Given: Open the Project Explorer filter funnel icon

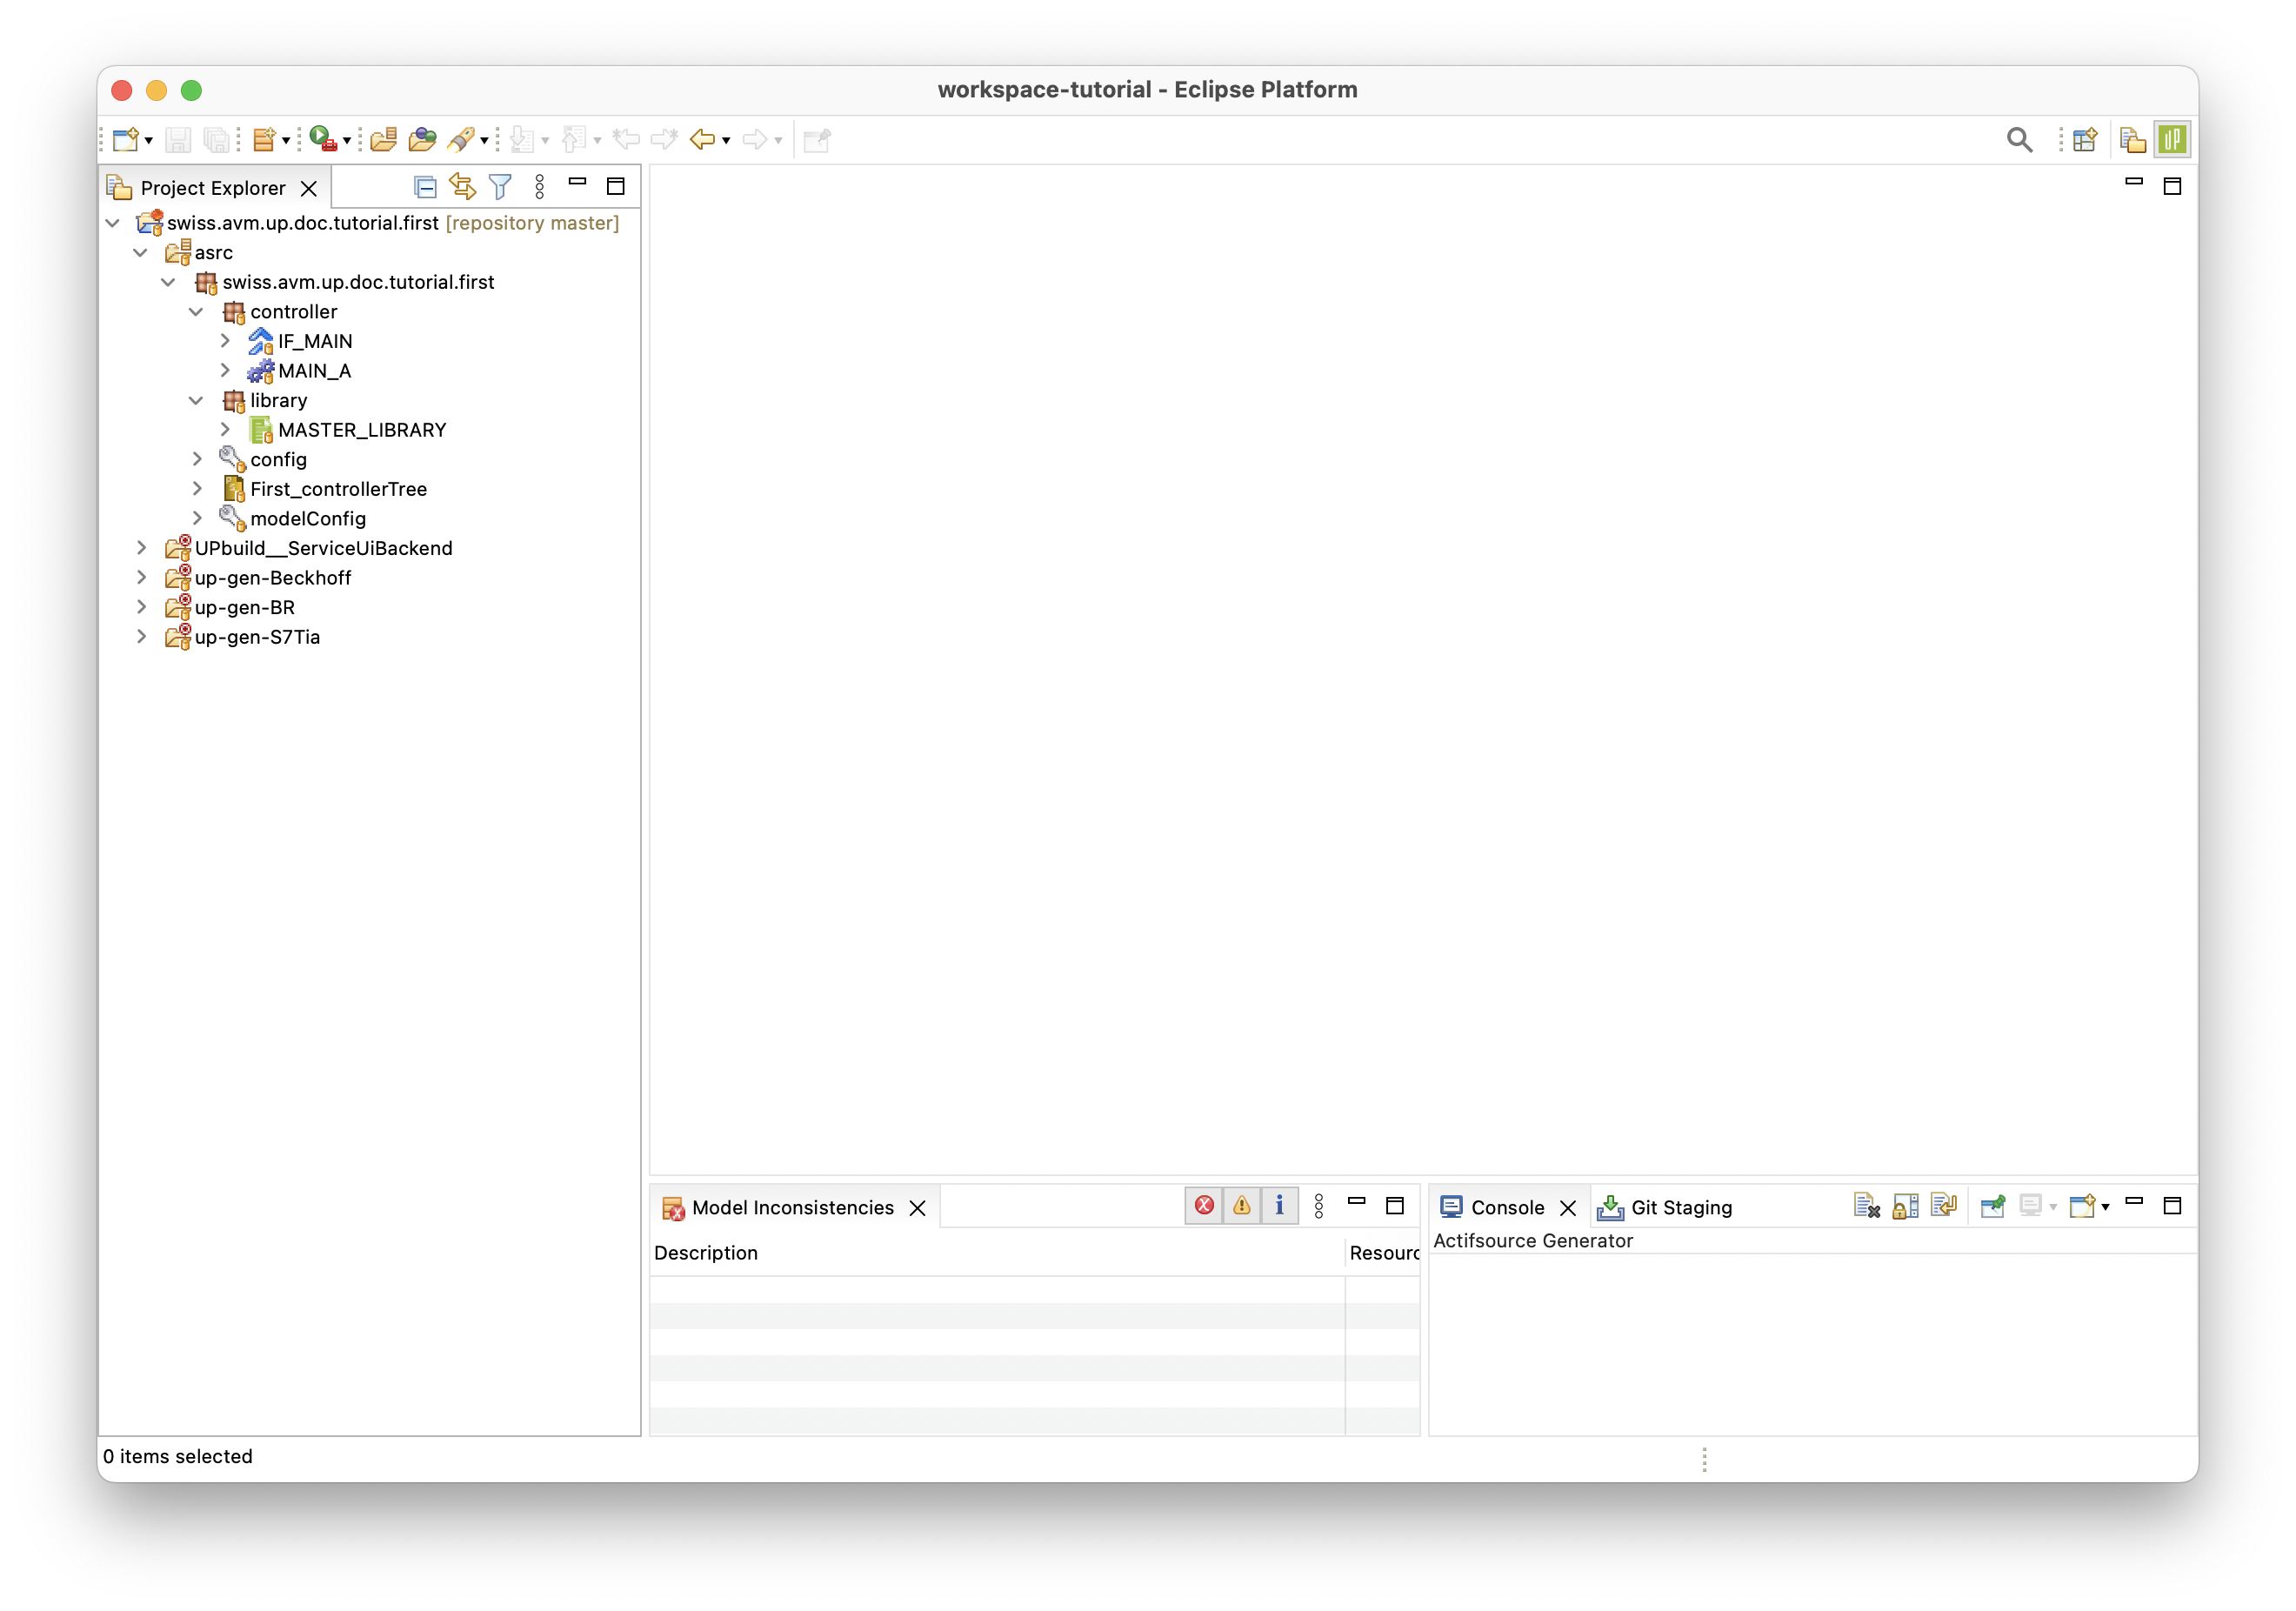Looking at the screenshot, I should 500,187.
